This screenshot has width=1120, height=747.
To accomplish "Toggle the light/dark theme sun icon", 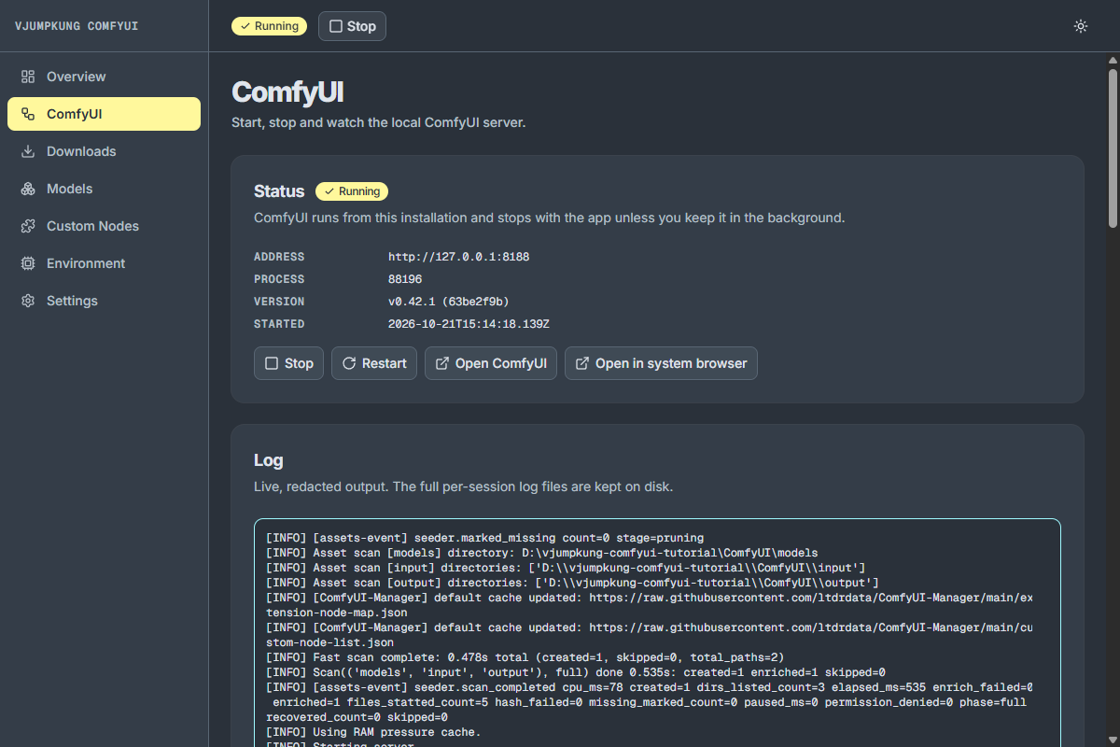I will point(1081,26).
